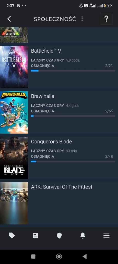118x264 pixels.
Task: Tap the Android back triangle button
Action: (x=85, y=257)
